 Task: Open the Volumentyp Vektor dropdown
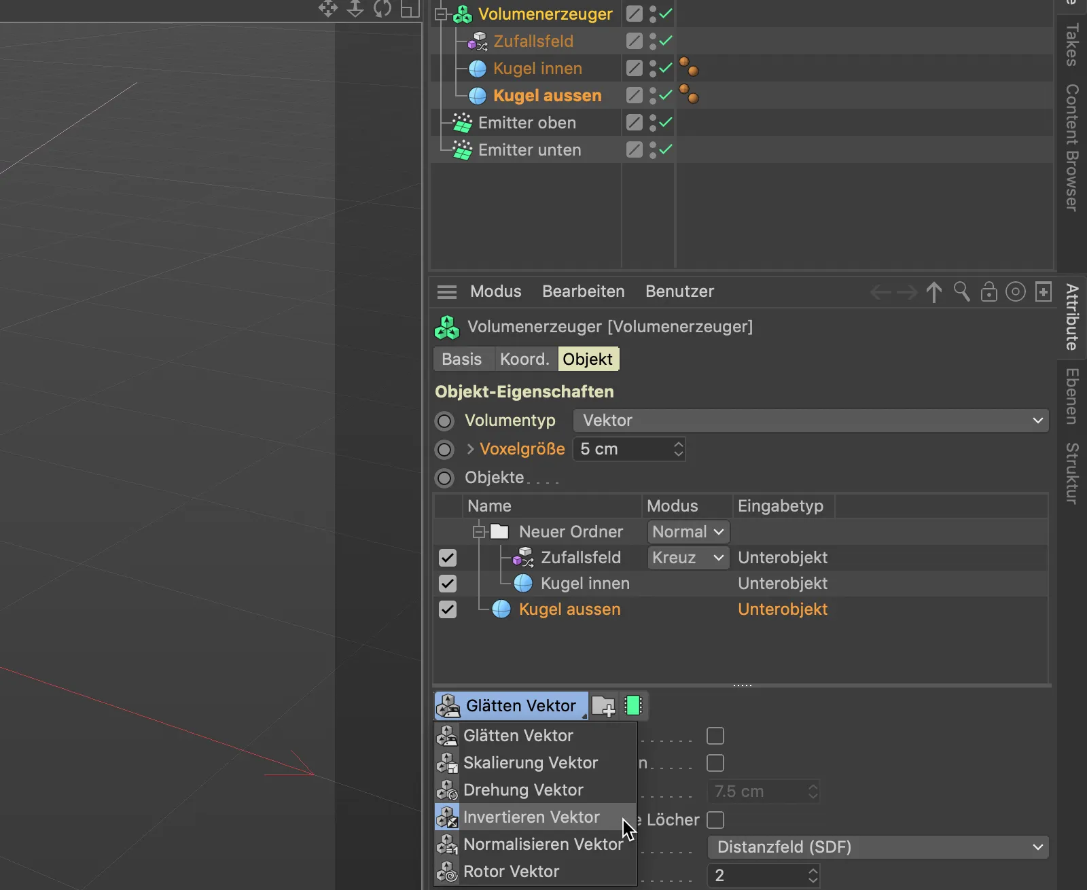coord(811,421)
